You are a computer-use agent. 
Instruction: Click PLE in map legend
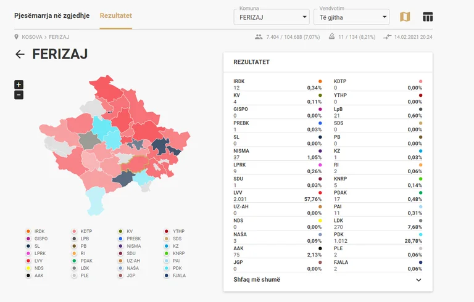80,275
